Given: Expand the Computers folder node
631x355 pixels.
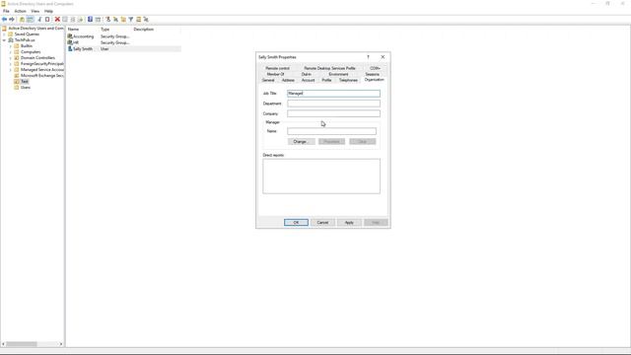Looking at the screenshot, I should pyautogui.click(x=11, y=52).
